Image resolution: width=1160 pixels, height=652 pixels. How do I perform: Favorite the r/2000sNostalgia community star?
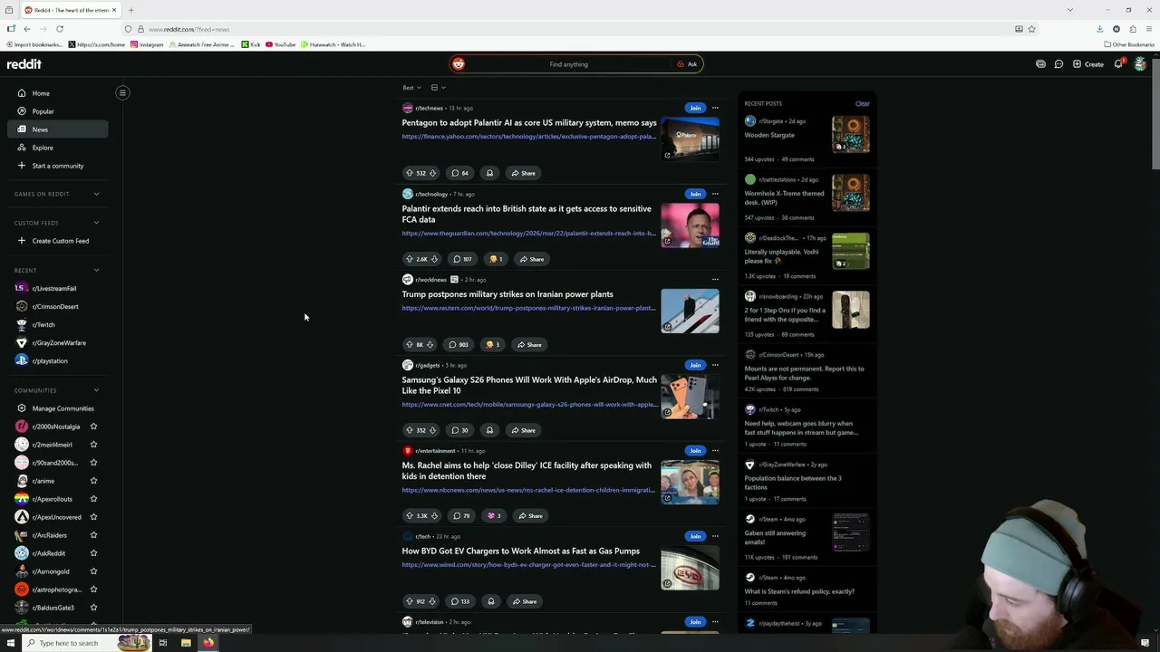tap(93, 427)
